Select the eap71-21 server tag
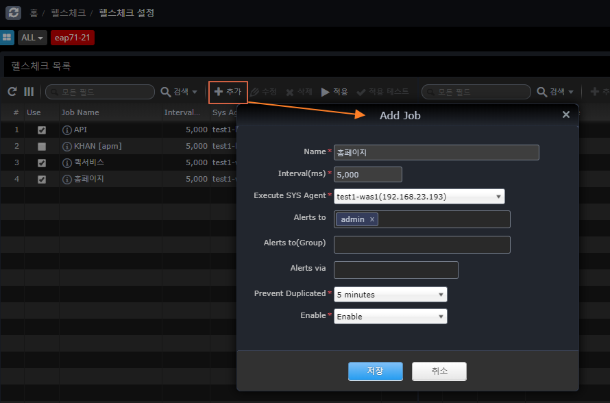 [72, 38]
